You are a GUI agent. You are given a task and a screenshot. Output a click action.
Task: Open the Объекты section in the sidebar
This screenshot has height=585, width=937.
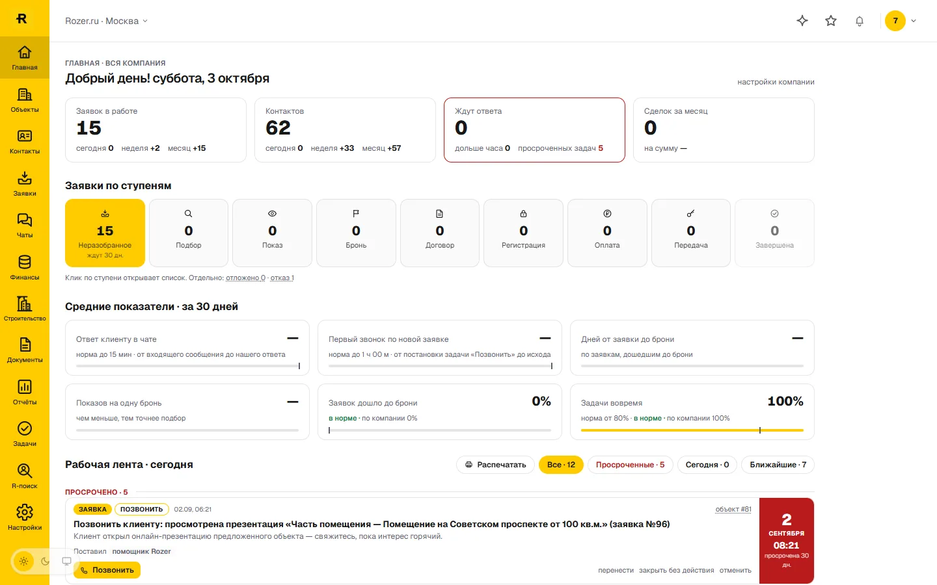(x=25, y=100)
